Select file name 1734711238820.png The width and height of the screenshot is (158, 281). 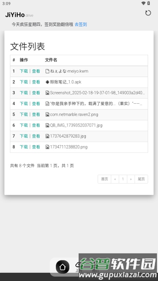coord(69,147)
